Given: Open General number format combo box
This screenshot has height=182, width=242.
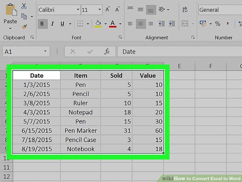Looking at the screenshot, I should (220, 10).
